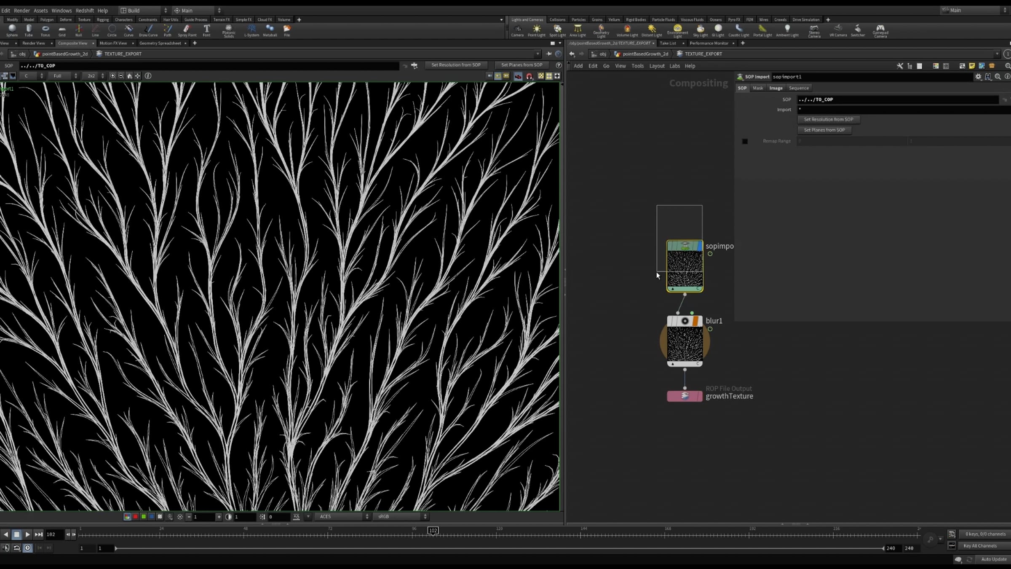1011x569 pixels.
Task: Open the Redshift menu
Action: coord(84,10)
